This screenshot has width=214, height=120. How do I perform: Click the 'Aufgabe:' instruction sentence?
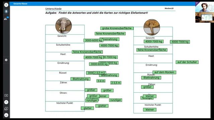click(x=97, y=13)
